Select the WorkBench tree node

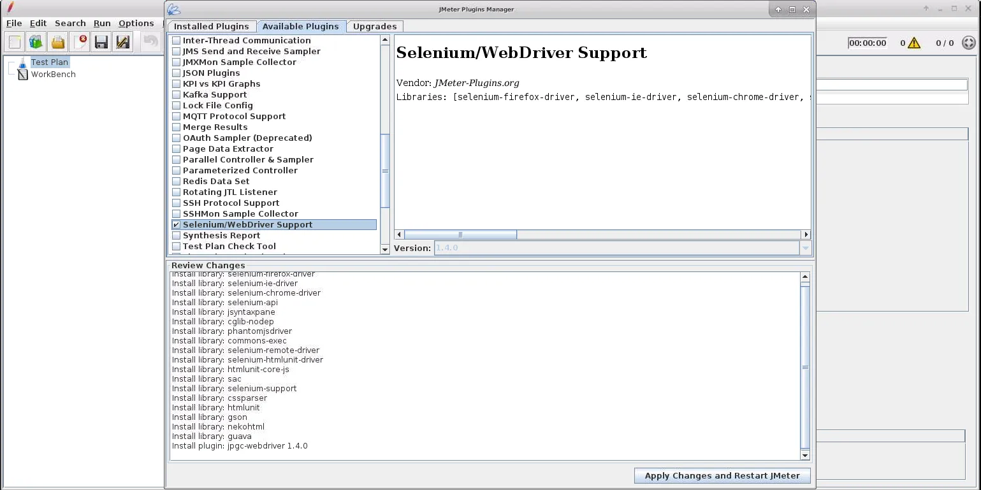pos(54,74)
